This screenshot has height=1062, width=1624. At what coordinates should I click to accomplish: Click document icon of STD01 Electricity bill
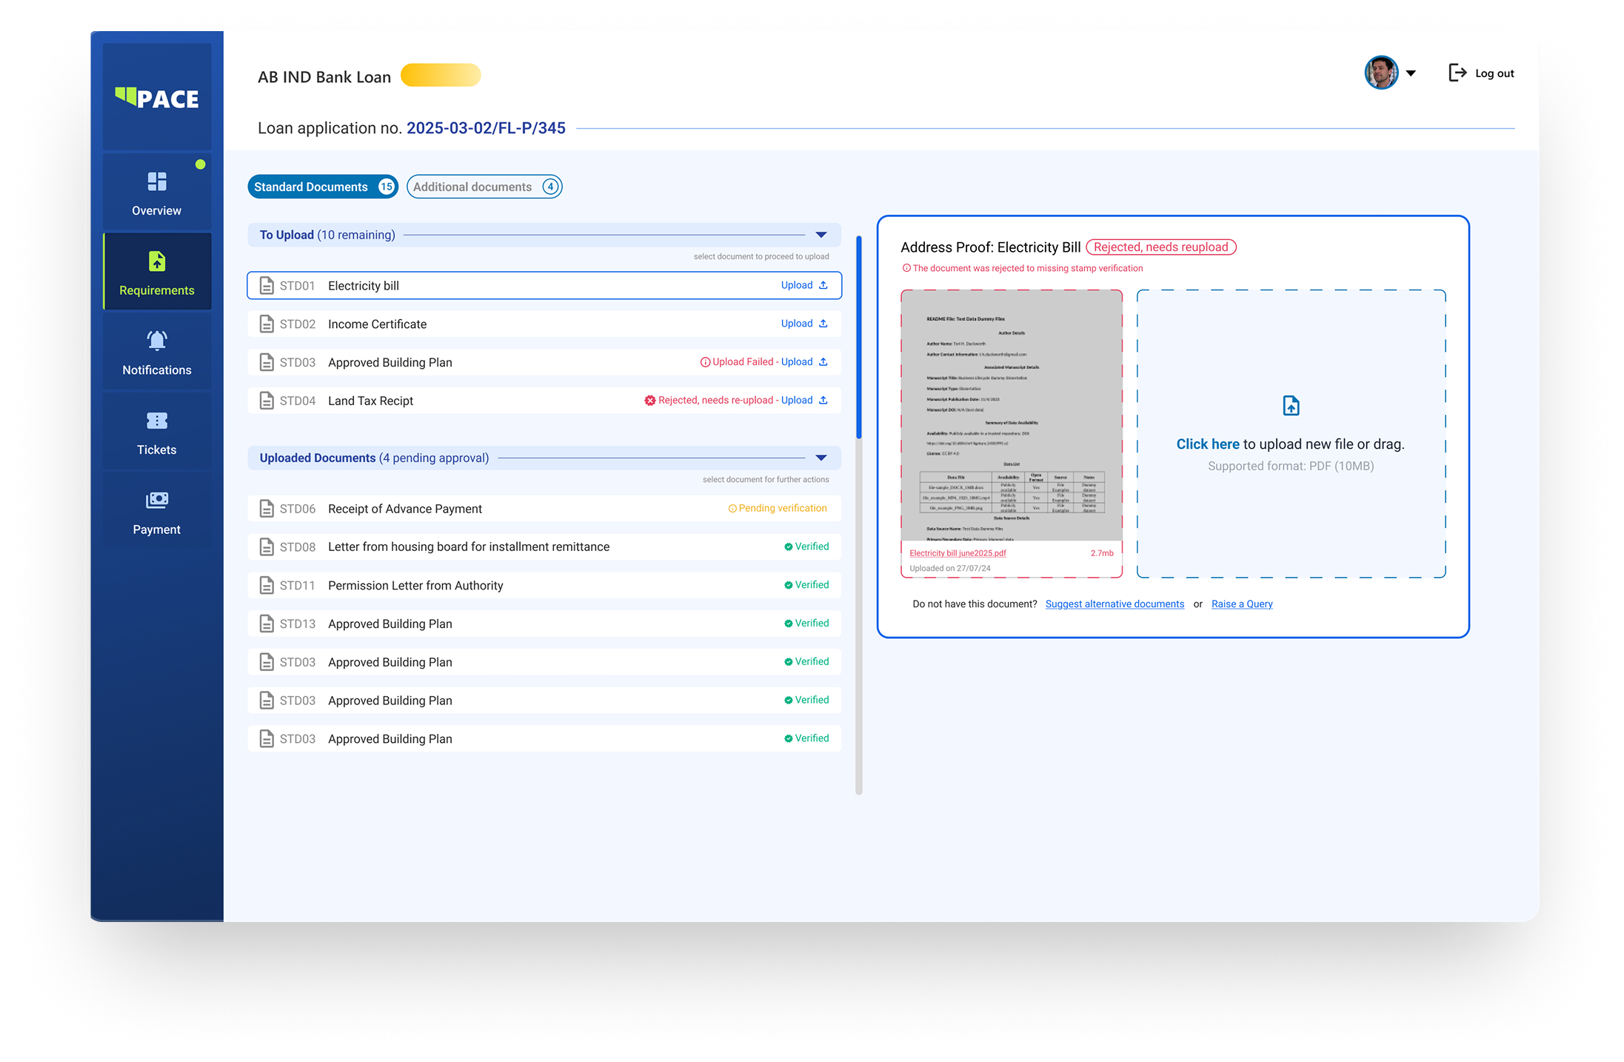tap(267, 286)
